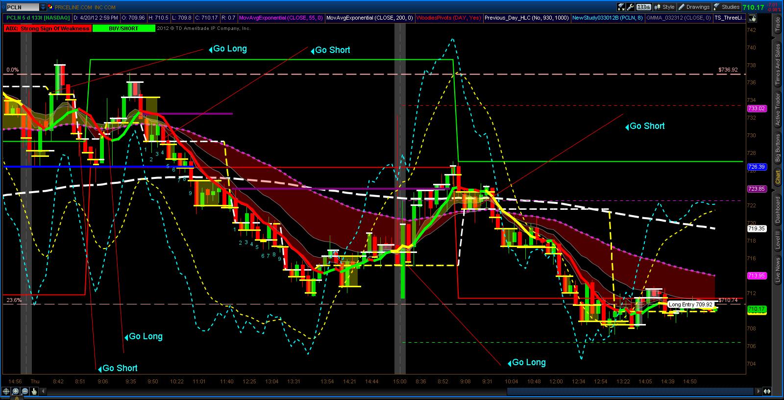The image size is (784, 400).
Task: Click the 710.17 current price bubble
Action: click(756, 309)
